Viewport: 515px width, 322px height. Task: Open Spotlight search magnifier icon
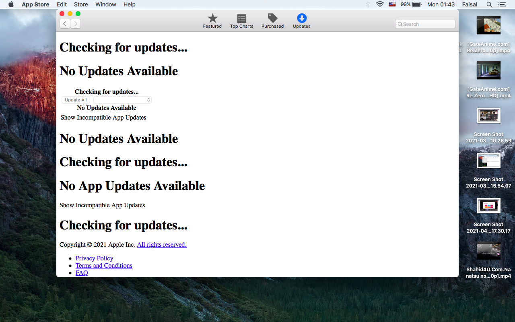[489, 4]
